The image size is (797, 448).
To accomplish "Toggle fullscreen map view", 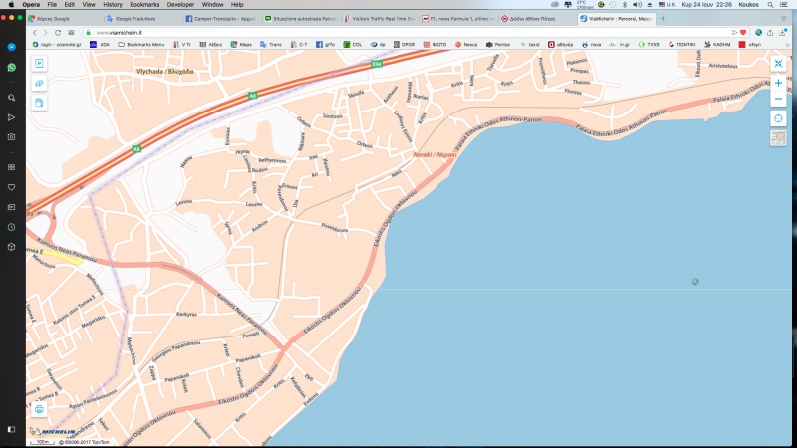I will click(778, 63).
